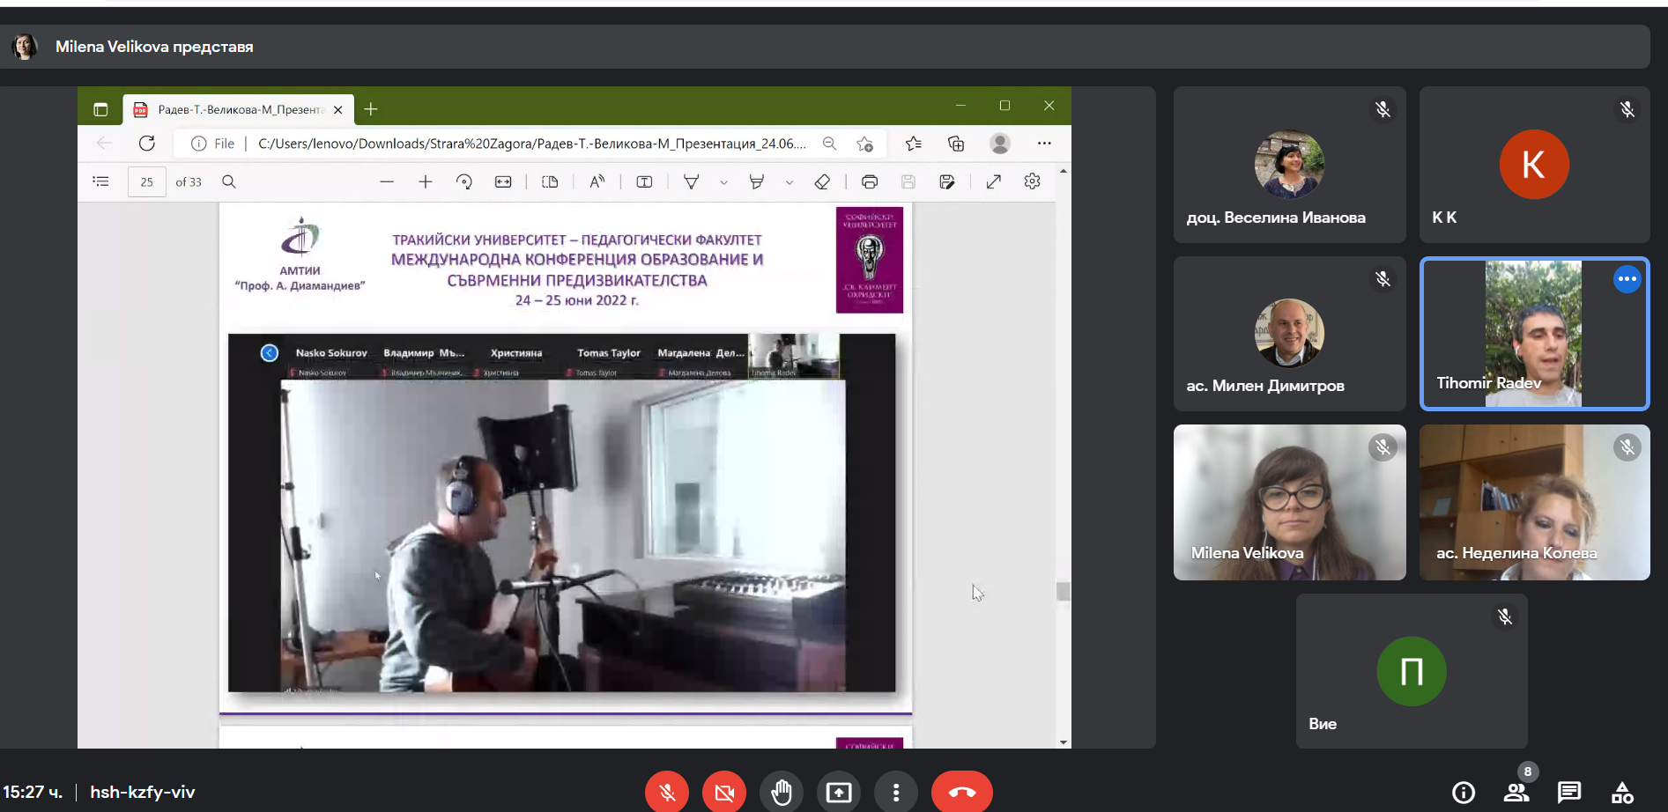Zoom out the PDF
The height and width of the screenshot is (812, 1668).
[387, 181]
